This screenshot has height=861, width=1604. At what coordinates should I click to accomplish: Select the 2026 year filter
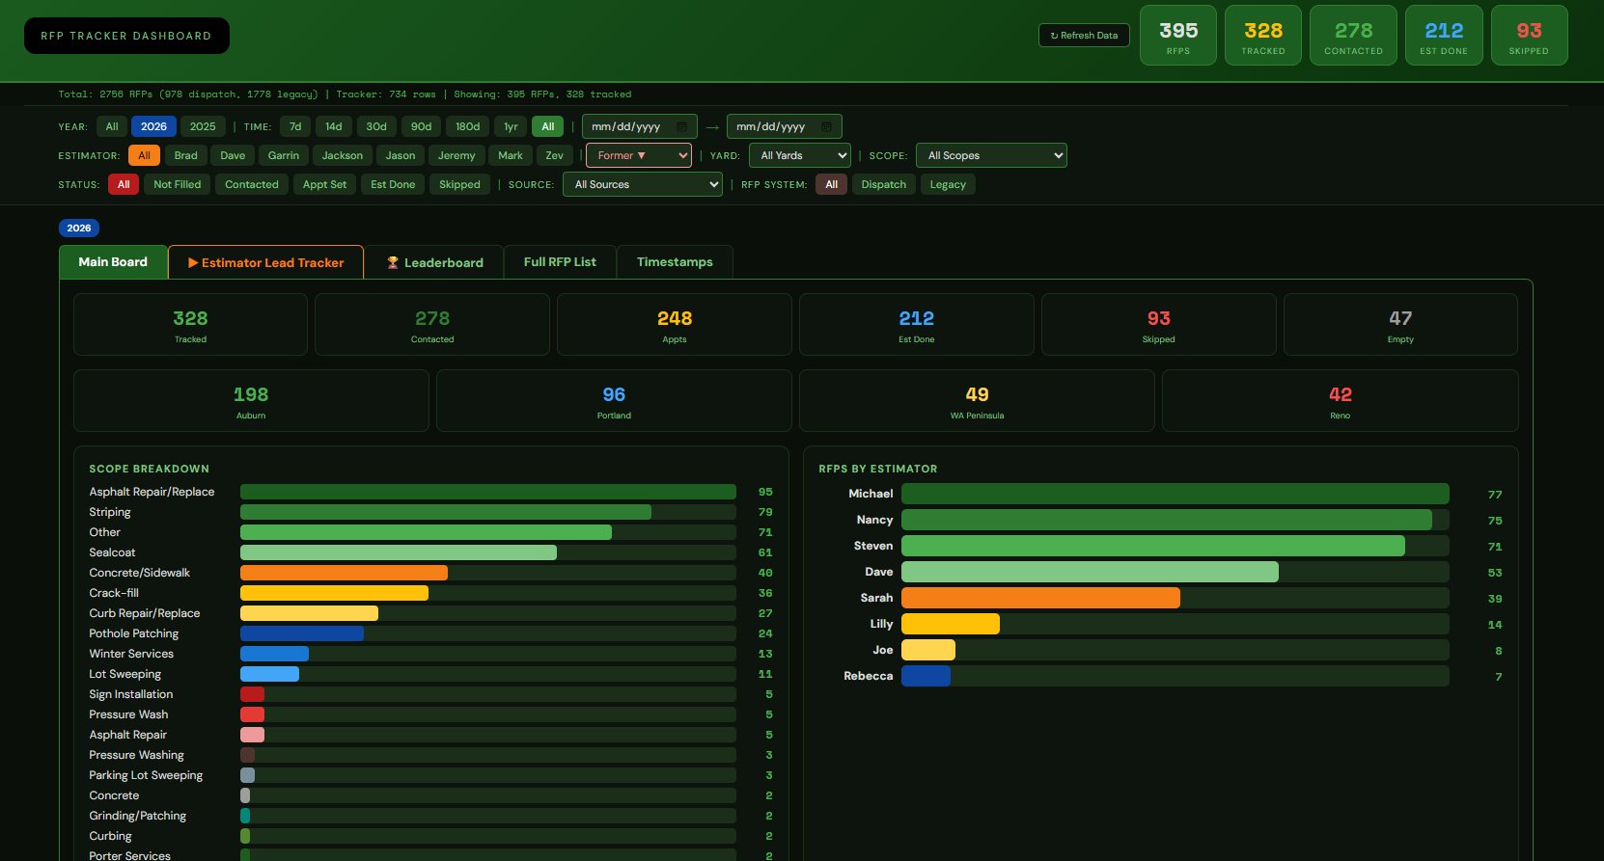[x=153, y=126]
